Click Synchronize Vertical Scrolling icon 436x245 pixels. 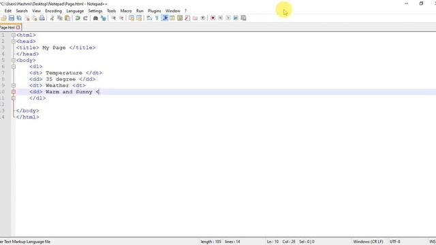pos(131,18)
